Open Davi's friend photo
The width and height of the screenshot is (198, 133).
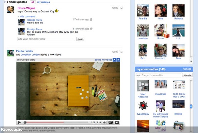pyautogui.click(x=143, y=50)
